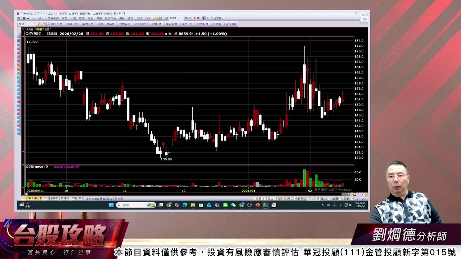Open Windows Start menu
This screenshot has width=461, height=259.
pyautogui.click(x=111, y=205)
